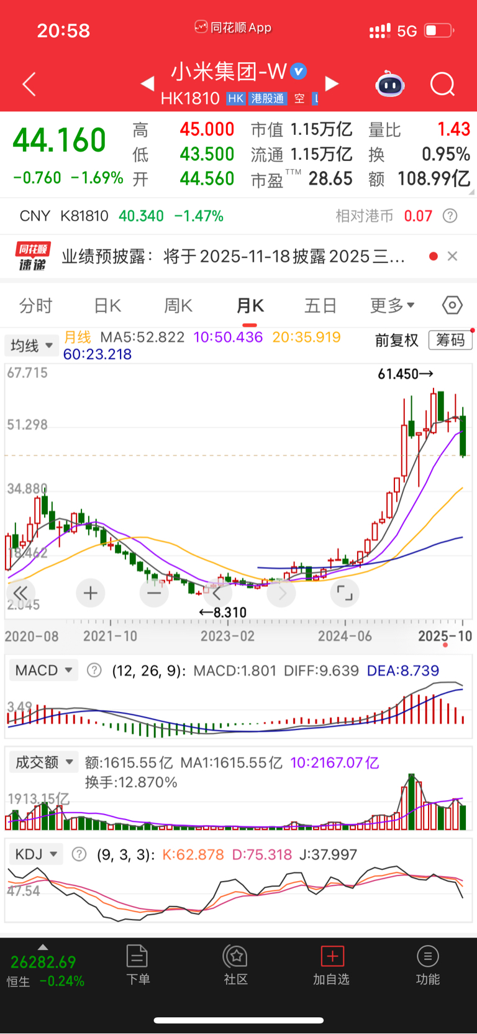Click the help icon beside 相对港币
Viewport: 477px width, 1034px height.
point(450,216)
